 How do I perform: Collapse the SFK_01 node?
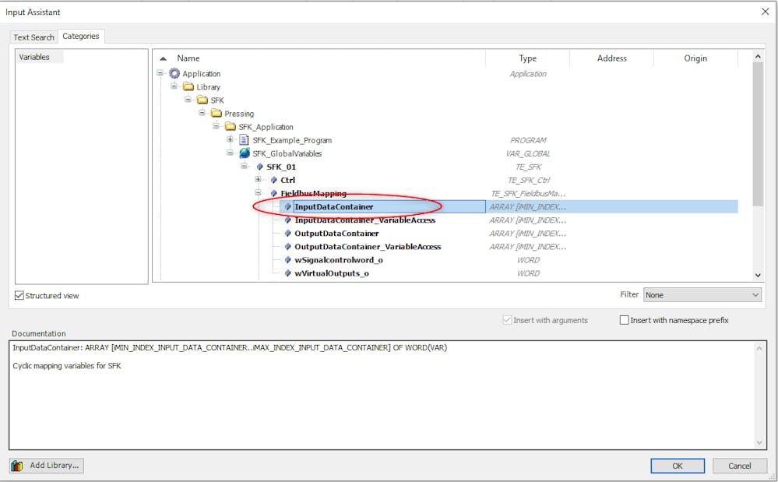tap(244, 167)
